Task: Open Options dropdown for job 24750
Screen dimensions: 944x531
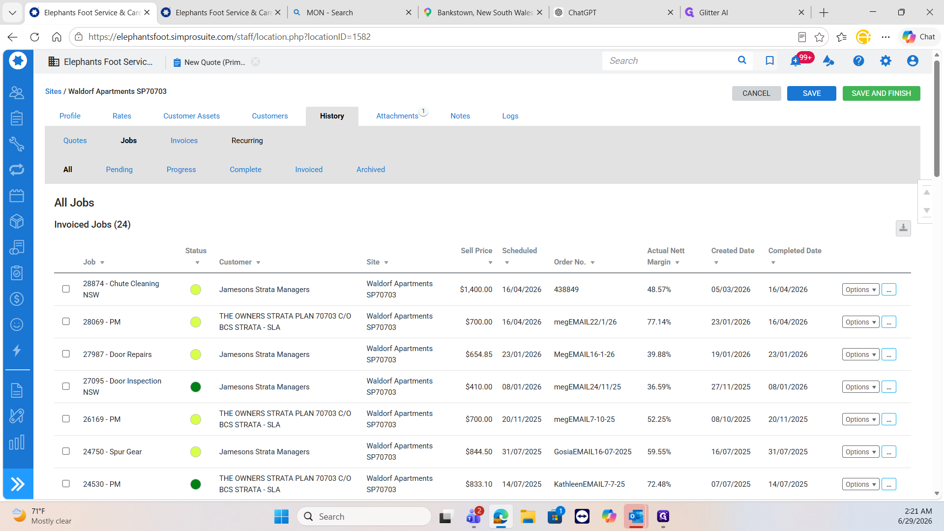Action: 860,452
